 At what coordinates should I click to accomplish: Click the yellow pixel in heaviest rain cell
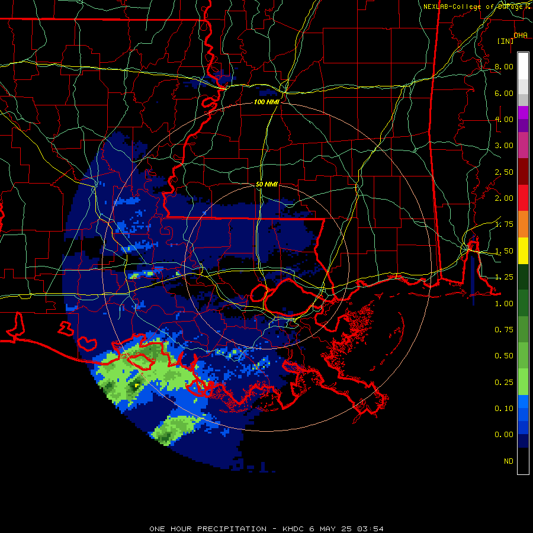click(x=137, y=385)
